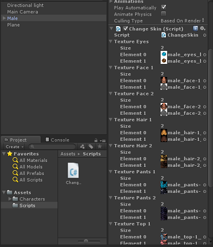Image resolution: width=213 pixels, height=247 pixels.
Task: Select the All Scripts saved search
Action: [28, 180]
